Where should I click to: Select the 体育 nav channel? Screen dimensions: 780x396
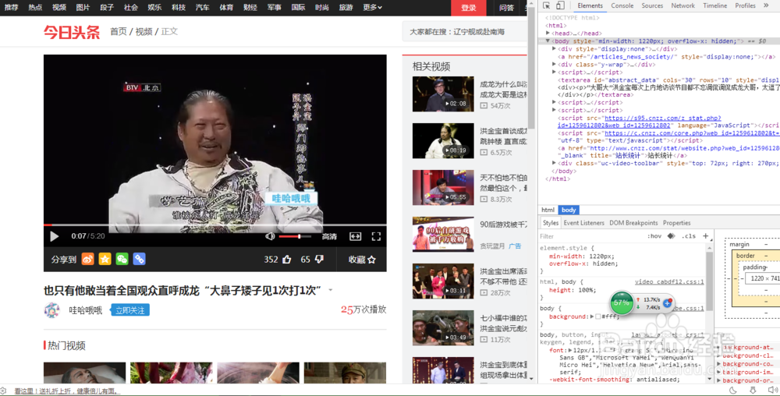pos(226,7)
